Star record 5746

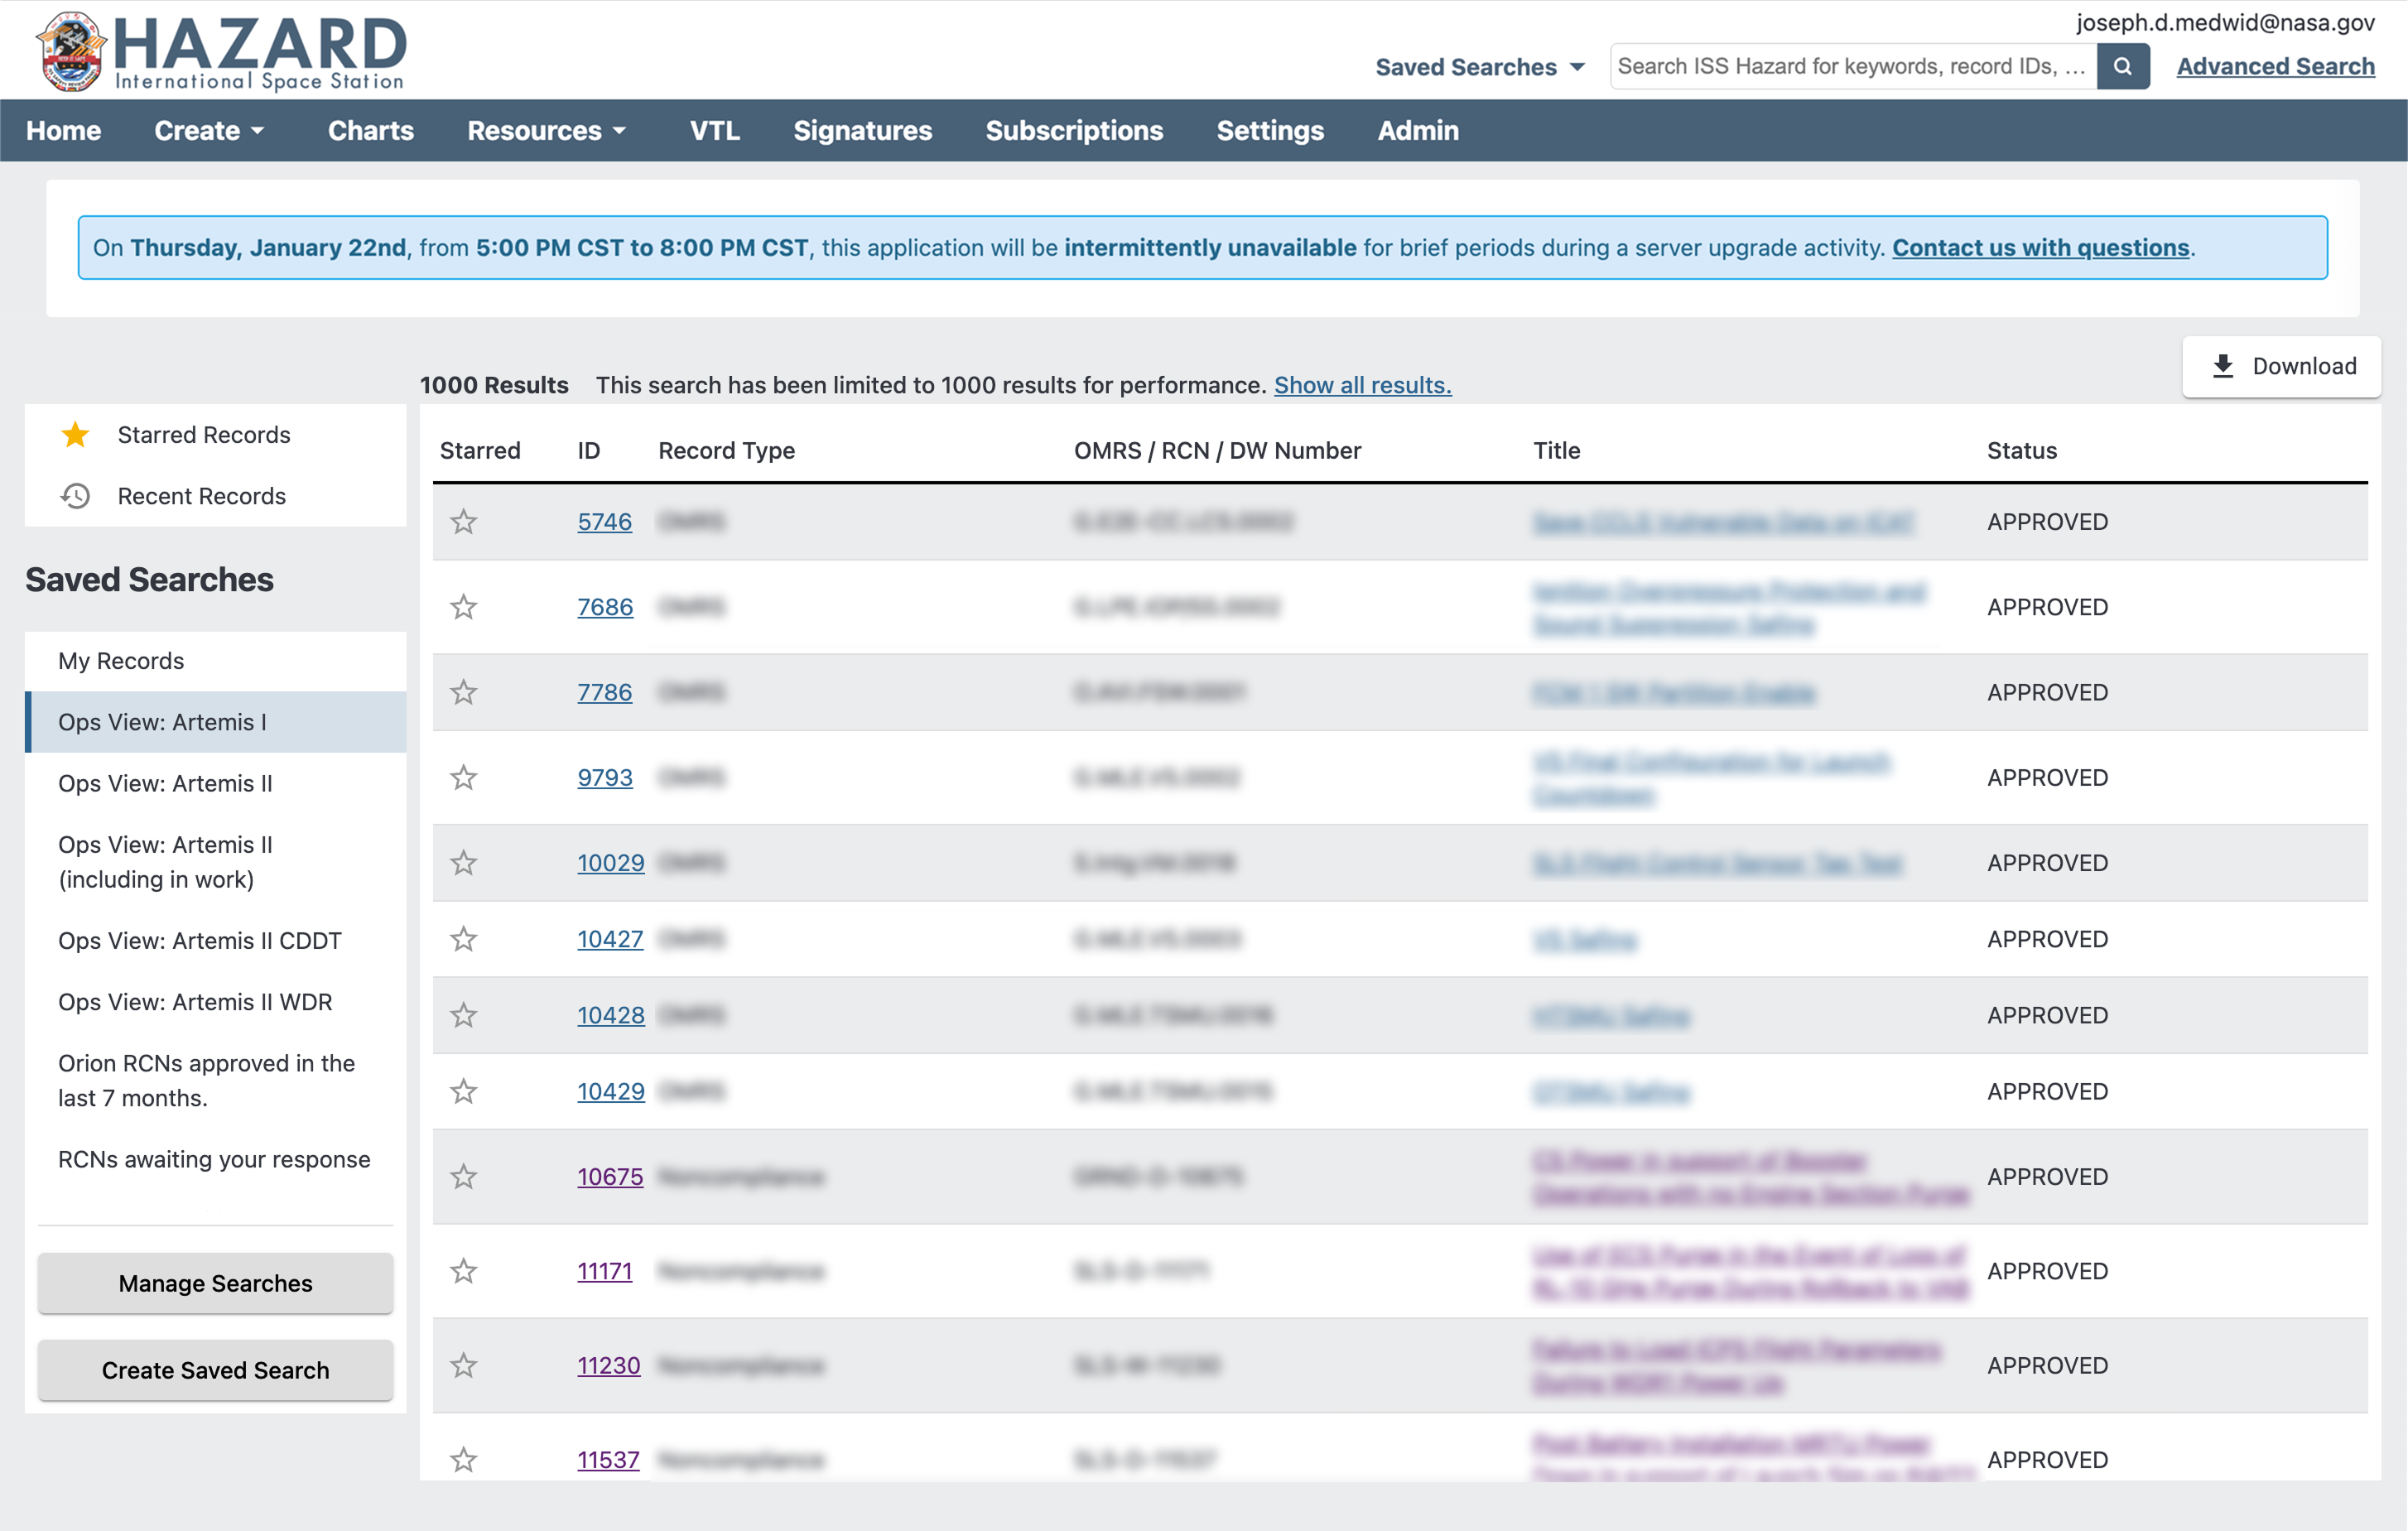[x=463, y=522]
